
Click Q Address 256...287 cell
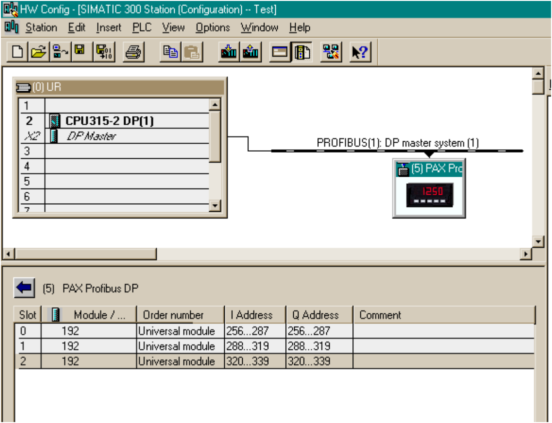pyautogui.click(x=319, y=331)
